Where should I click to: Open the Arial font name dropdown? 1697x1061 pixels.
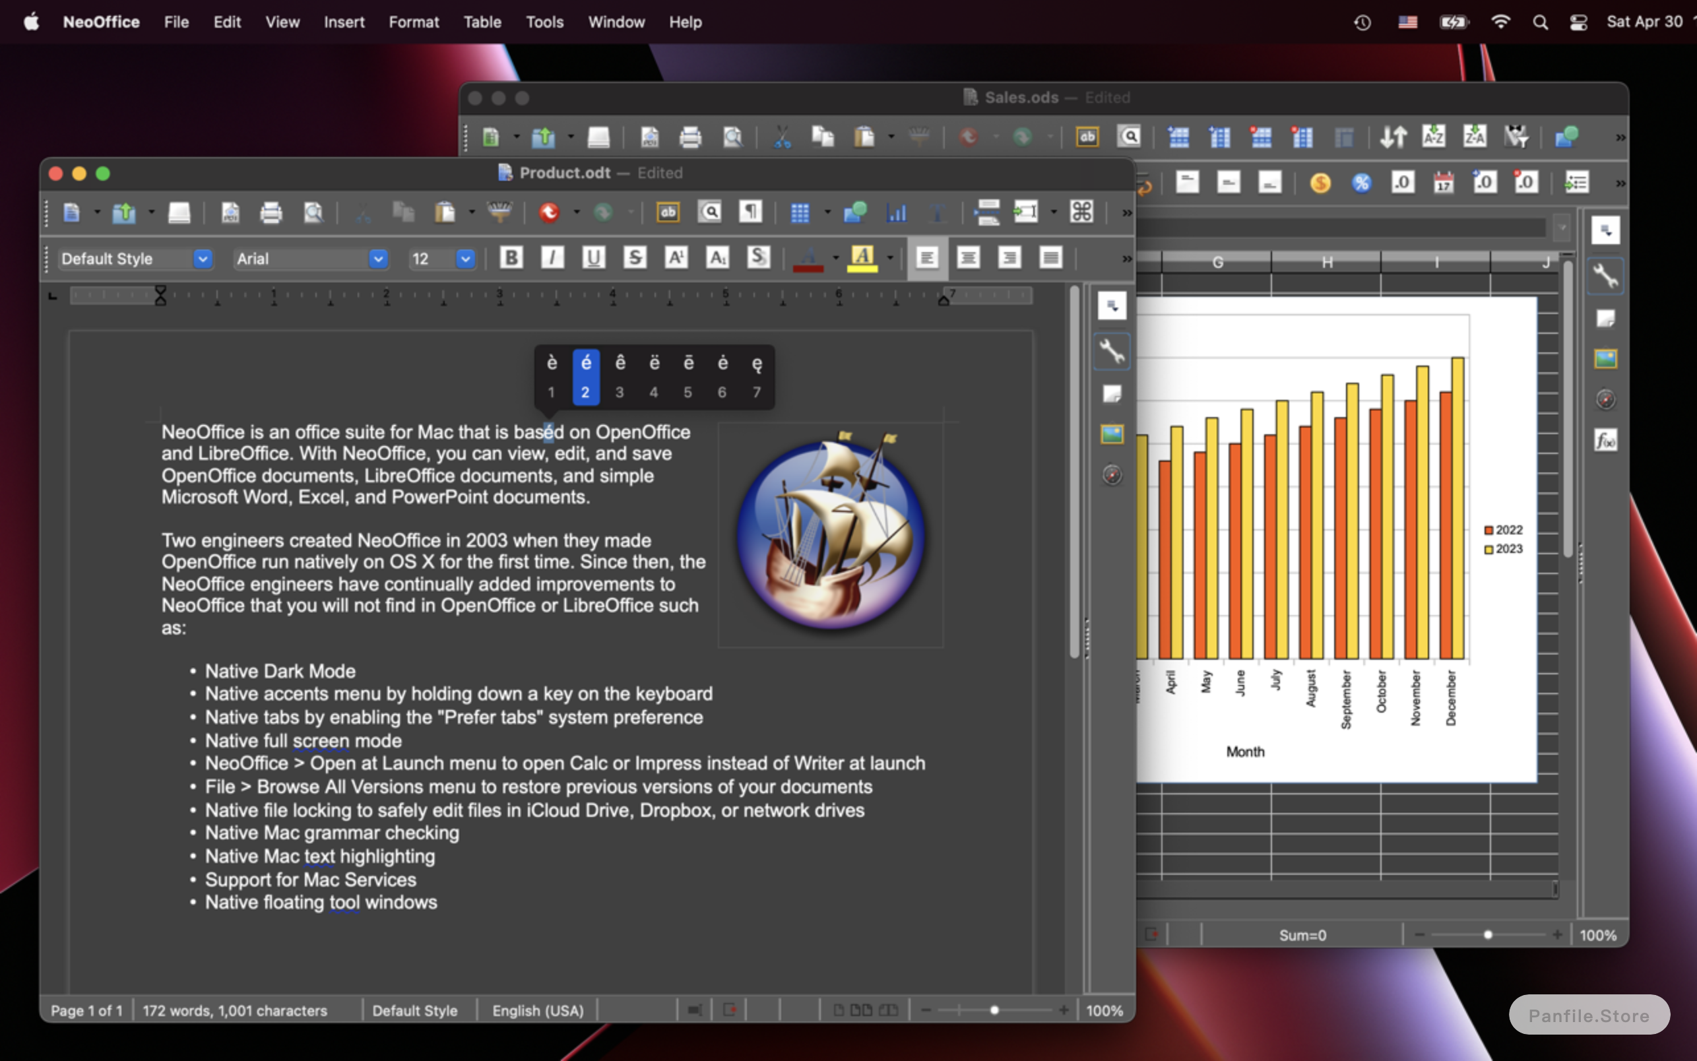378,259
